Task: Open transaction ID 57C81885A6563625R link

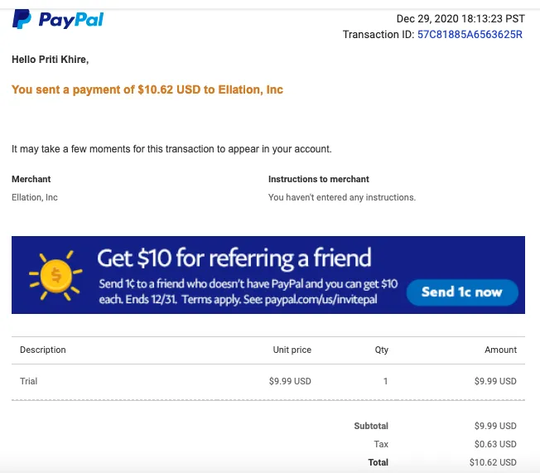Action: (470, 35)
